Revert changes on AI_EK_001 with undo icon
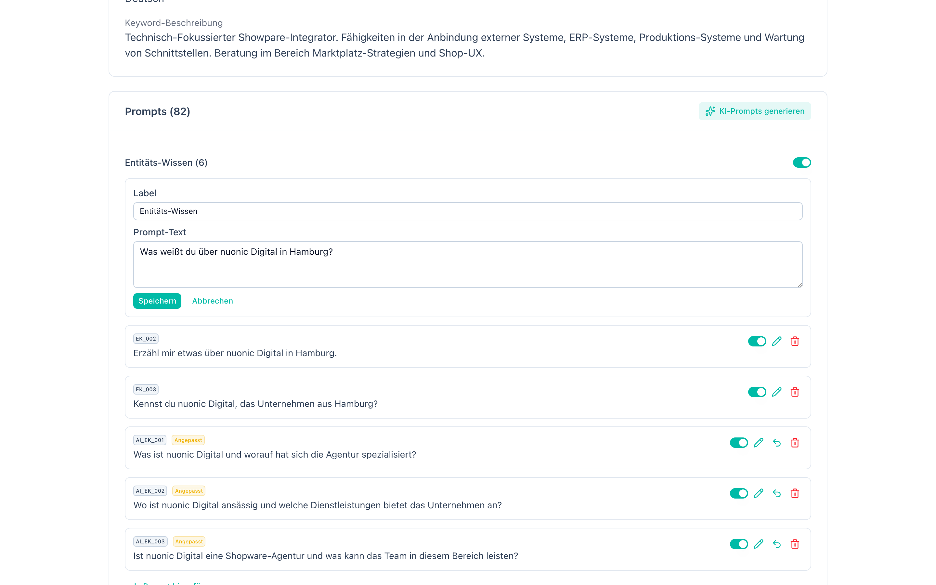 pos(777,443)
